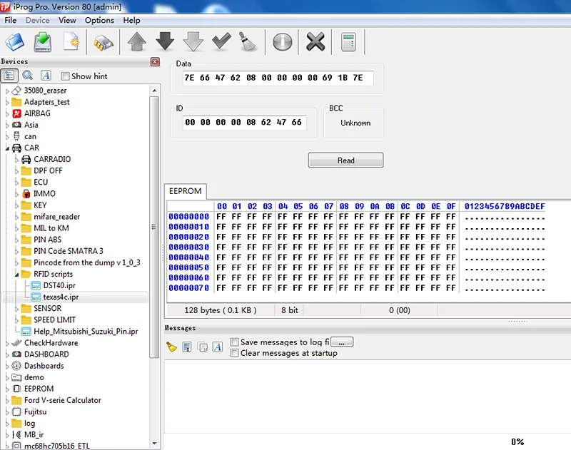Image resolution: width=571 pixels, height=450 pixels.
Task: Click the log file browse '...' button
Action: click(342, 342)
